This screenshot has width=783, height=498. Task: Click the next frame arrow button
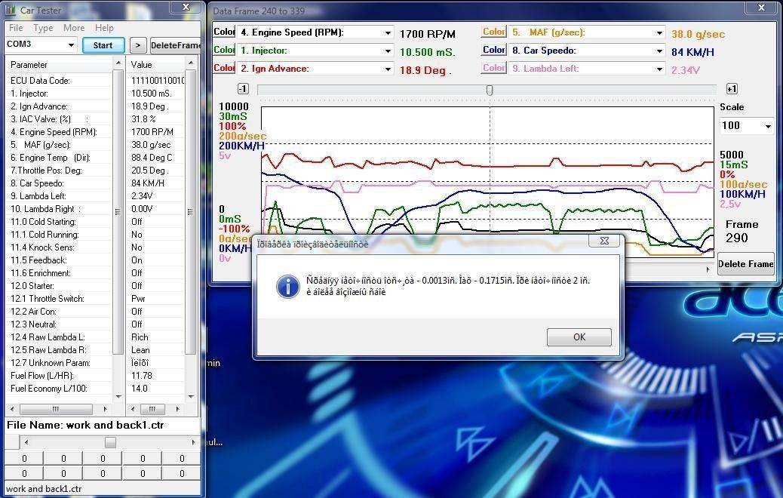pyautogui.click(x=138, y=45)
